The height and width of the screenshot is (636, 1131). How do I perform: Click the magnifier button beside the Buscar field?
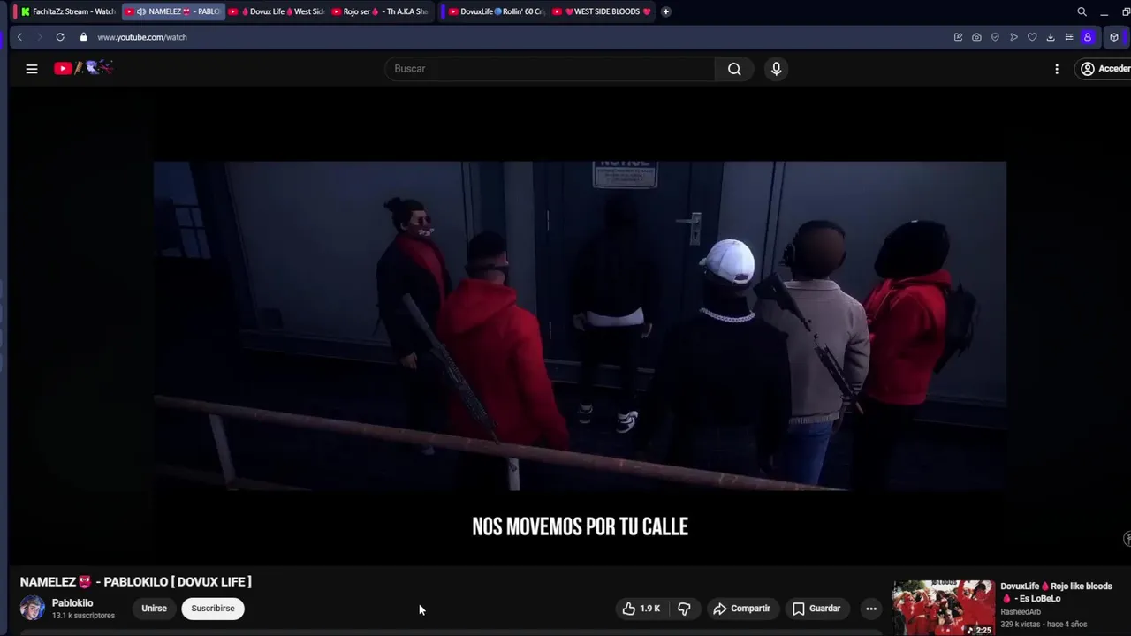(x=734, y=69)
